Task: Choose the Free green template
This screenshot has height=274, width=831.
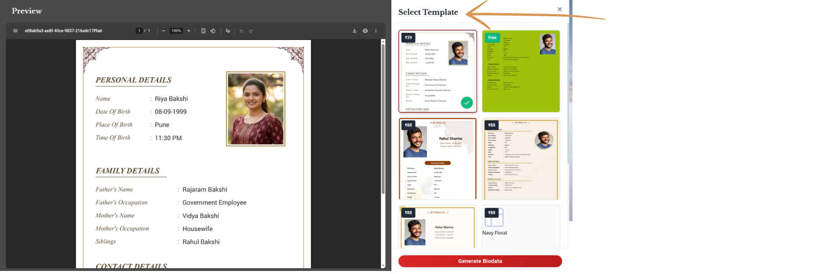Action: (x=521, y=71)
